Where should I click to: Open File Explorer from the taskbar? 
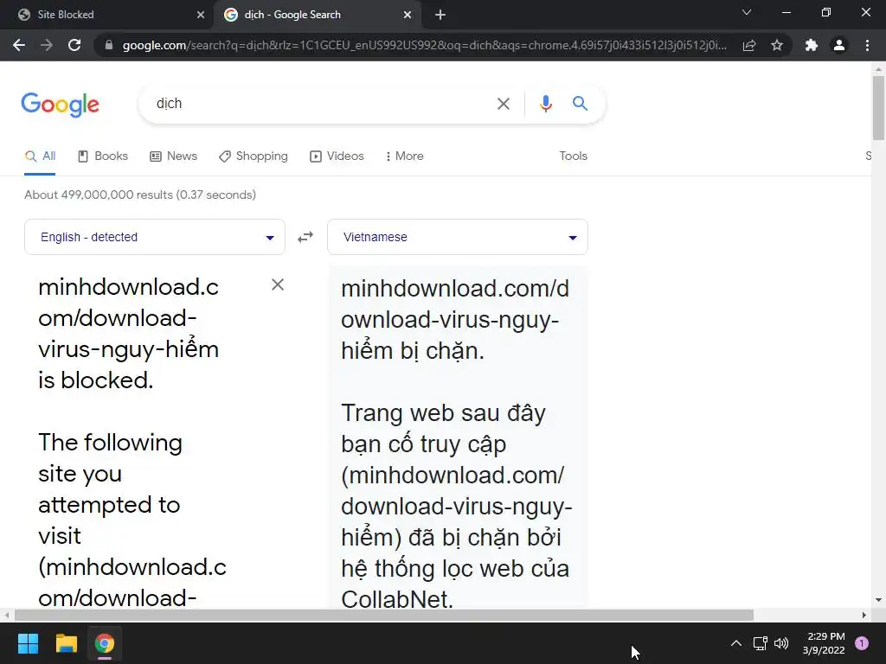[66, 643]
